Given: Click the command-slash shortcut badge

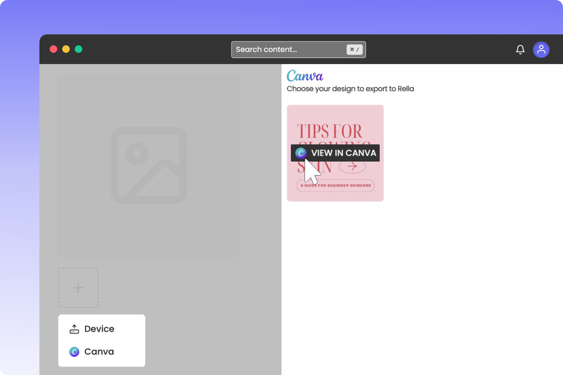Looking at the screenshot, I should [354, 49].
